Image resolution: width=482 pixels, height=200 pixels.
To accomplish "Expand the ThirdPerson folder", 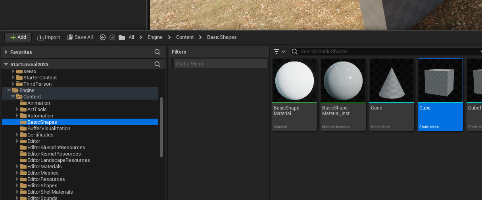I will 13,84.
